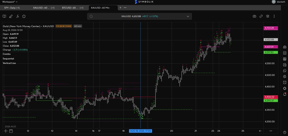Select the Sequential study label
This screenshot has height=136, width=288.
pos(9,59)
